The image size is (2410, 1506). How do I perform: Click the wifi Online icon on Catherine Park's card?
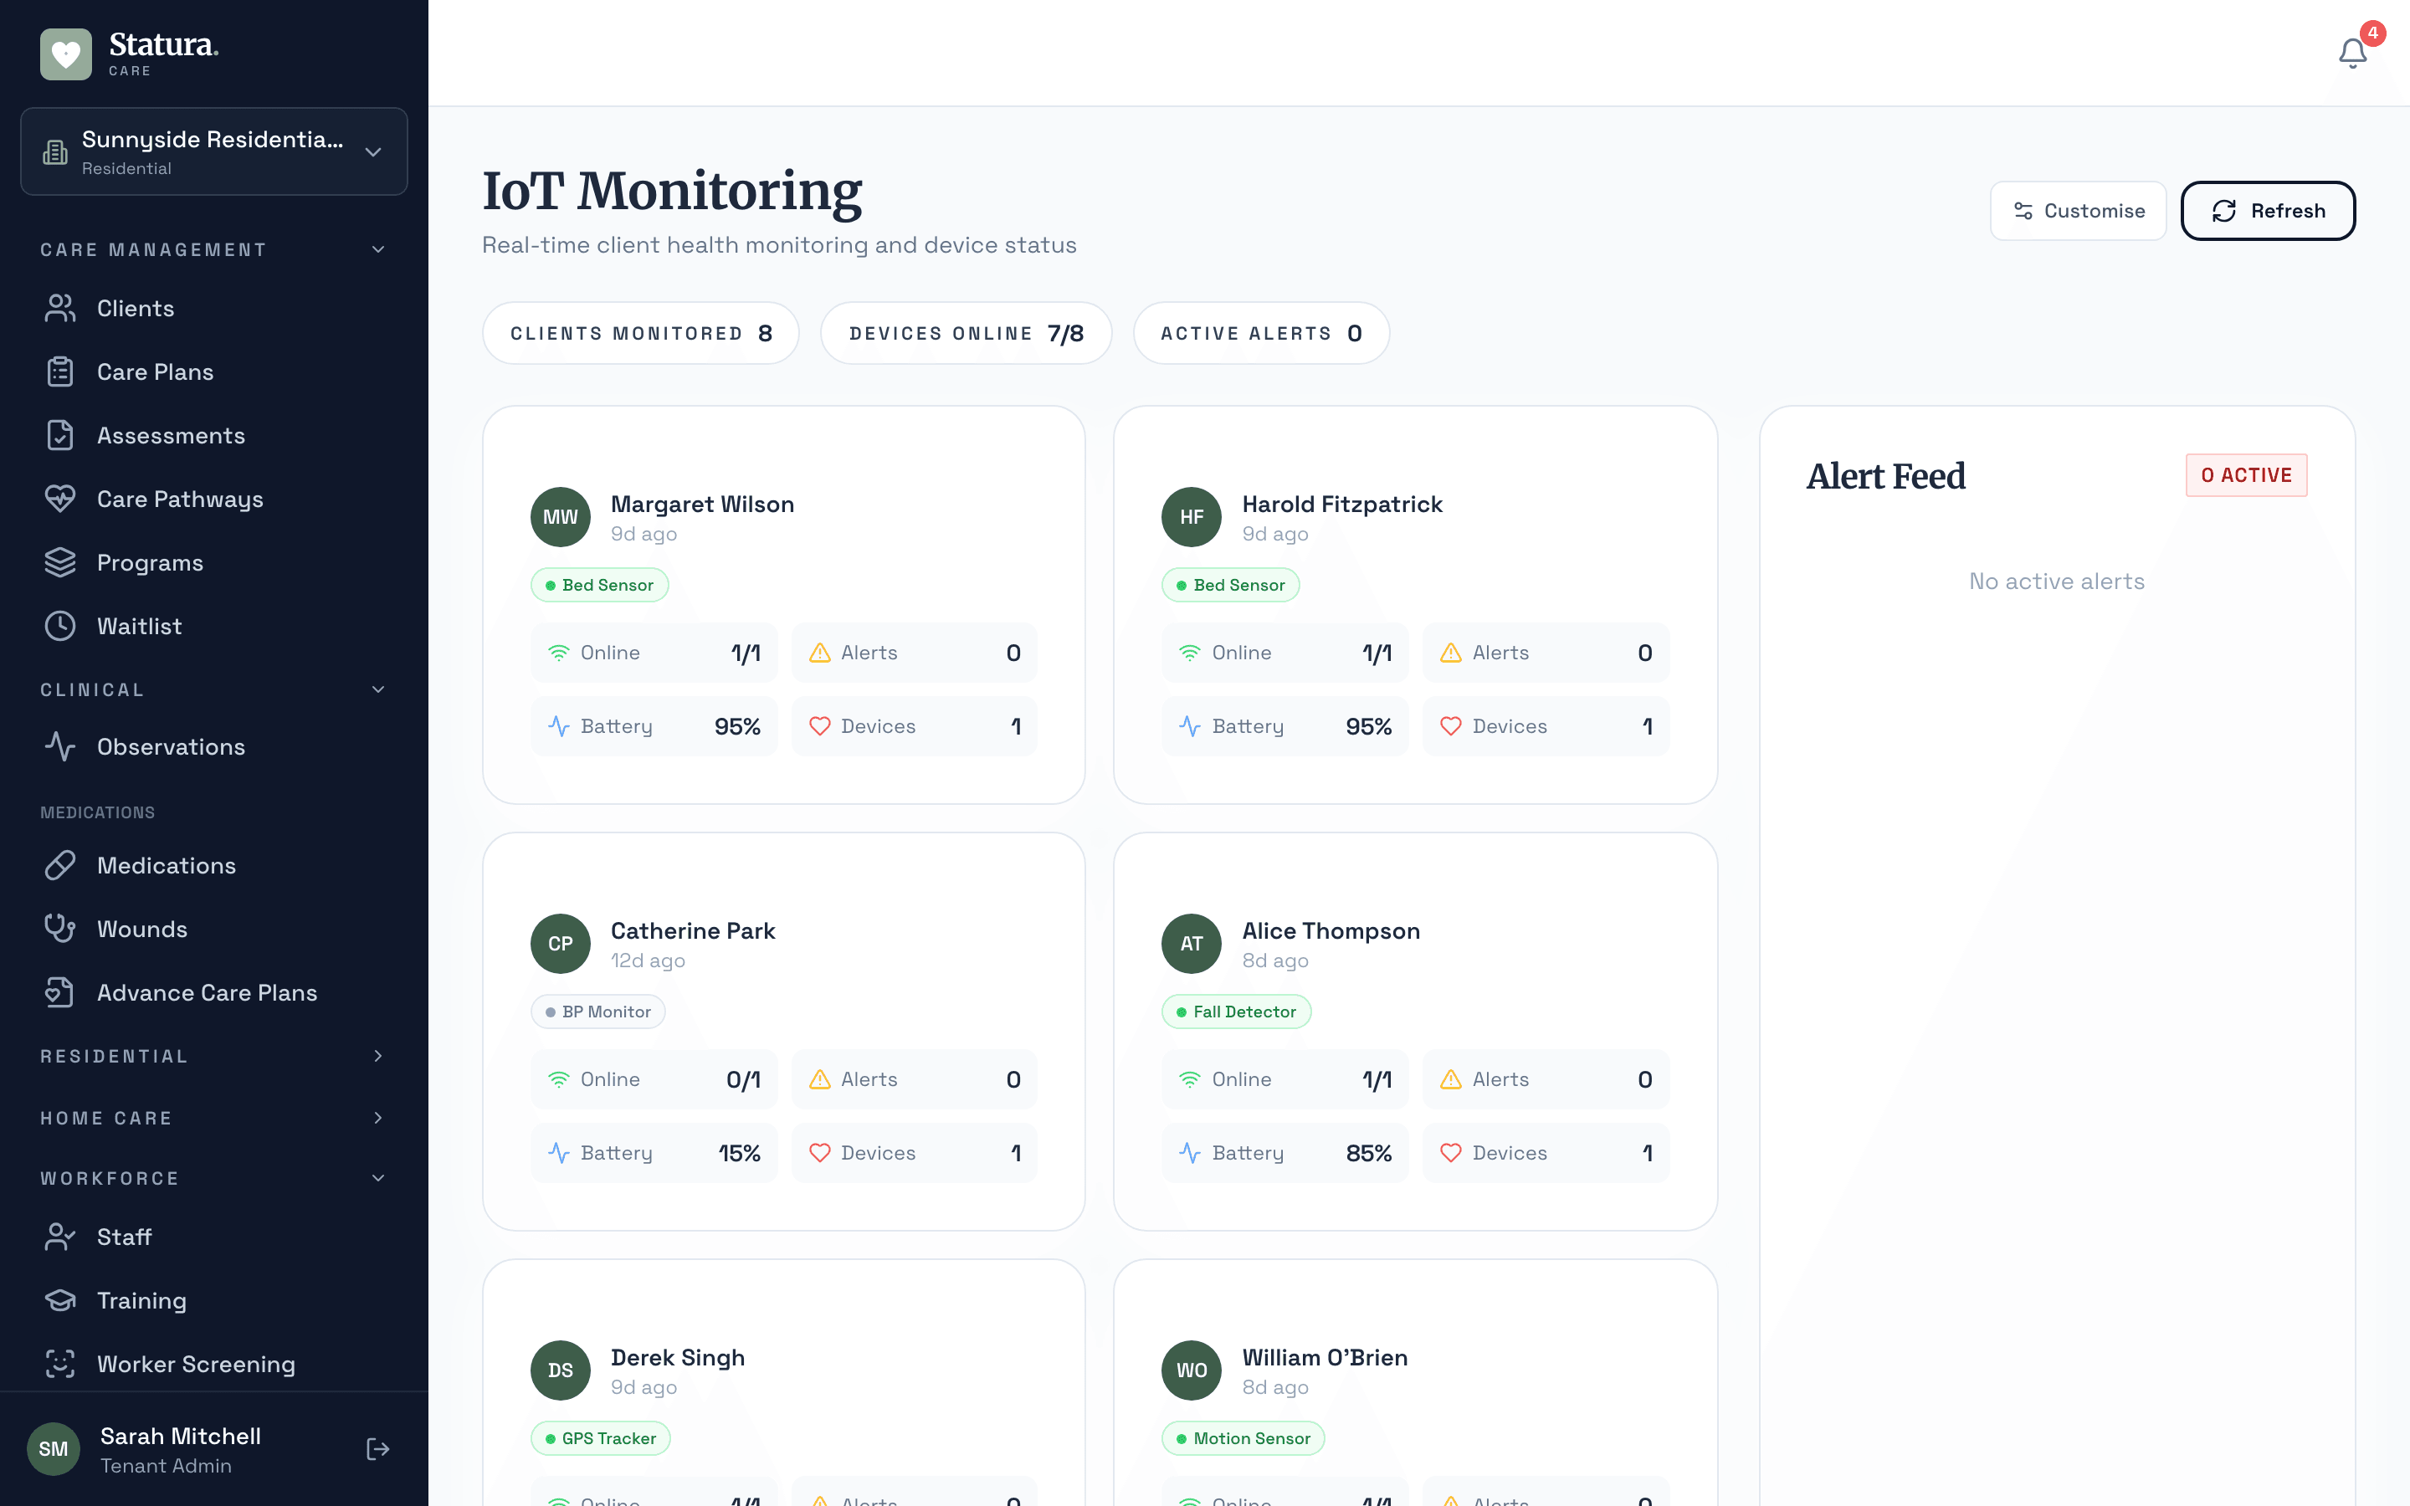559,1079
